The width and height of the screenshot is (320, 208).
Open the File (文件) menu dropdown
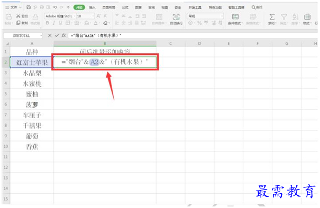tap(13, 7)
